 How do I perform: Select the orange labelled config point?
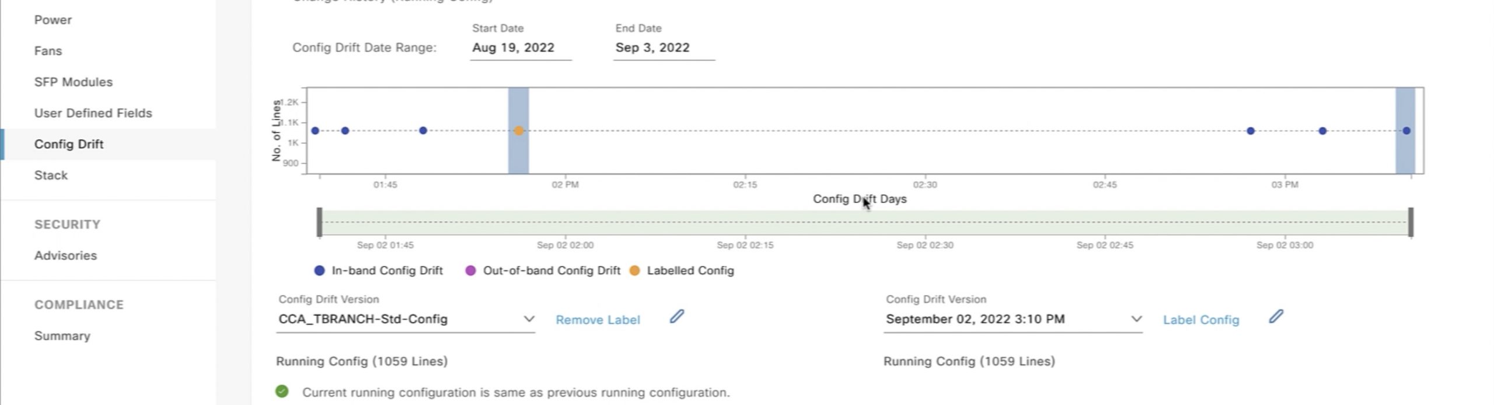[x=518, y=131]
